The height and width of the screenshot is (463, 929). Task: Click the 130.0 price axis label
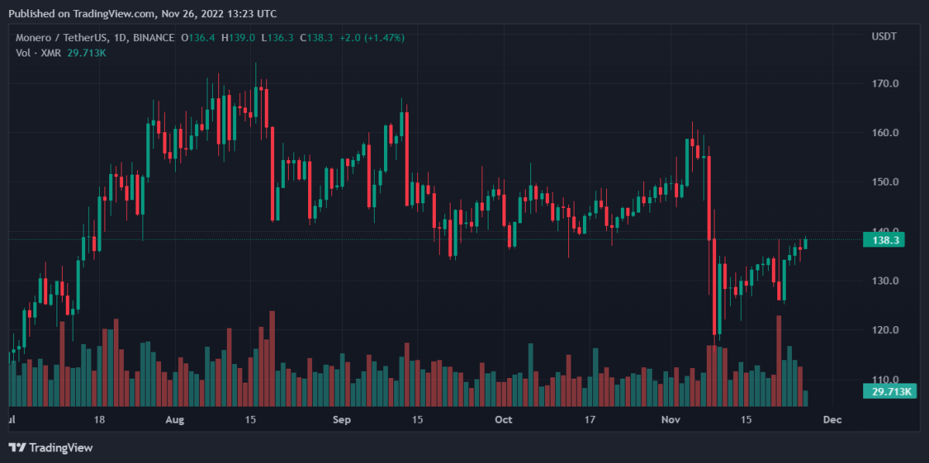pos(885,281)
